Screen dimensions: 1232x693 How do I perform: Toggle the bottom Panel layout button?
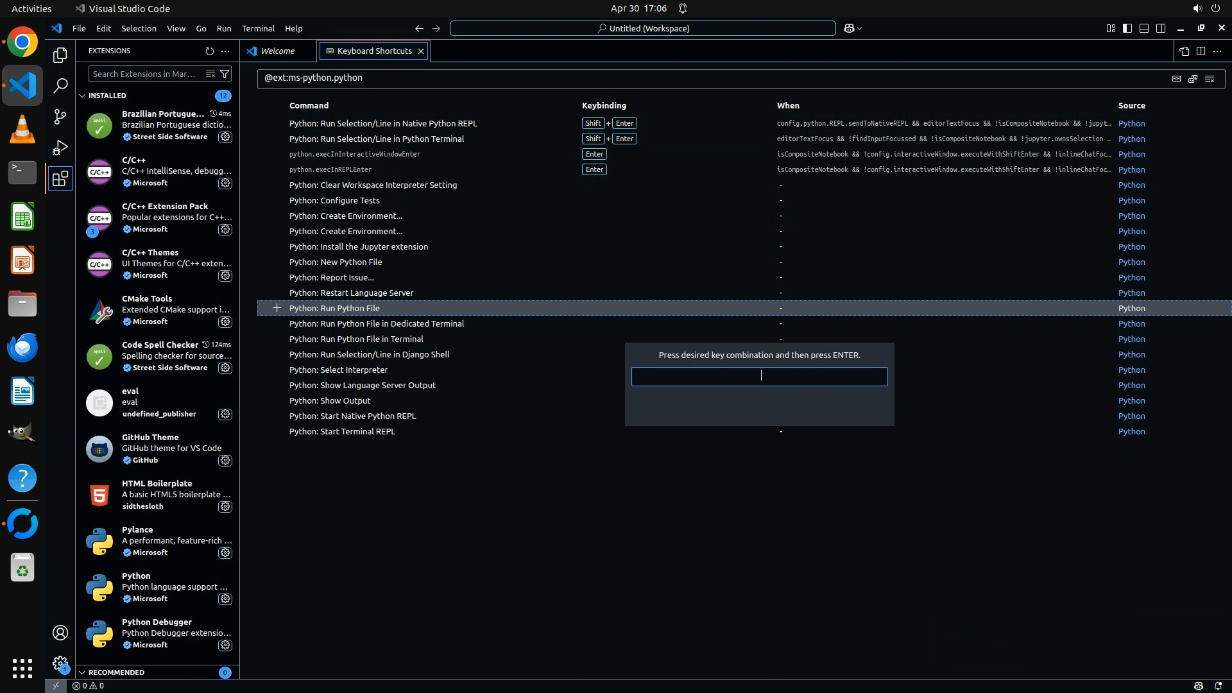click(x=1144, y=28)
